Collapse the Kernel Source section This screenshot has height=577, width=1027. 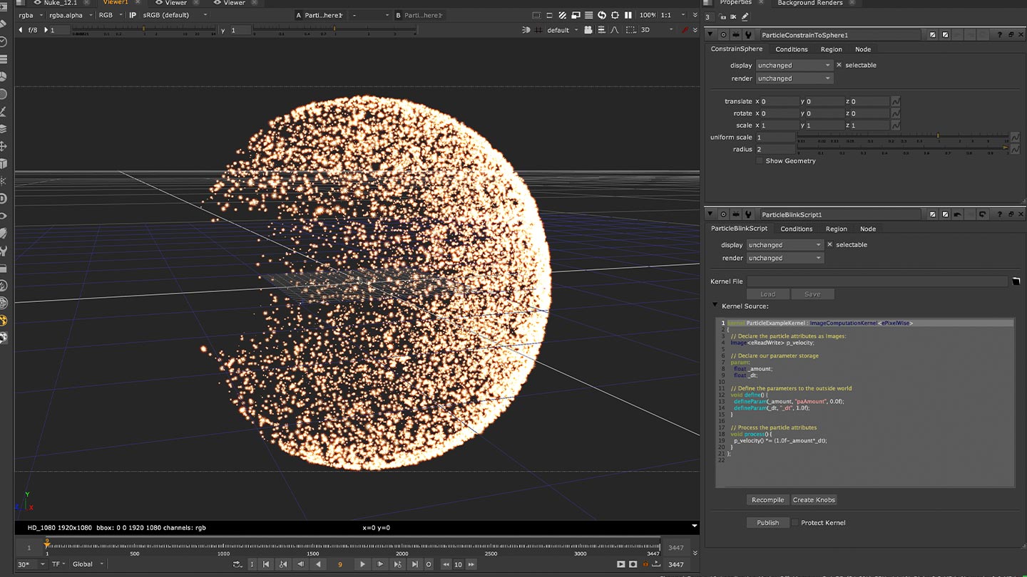[715, 306]
